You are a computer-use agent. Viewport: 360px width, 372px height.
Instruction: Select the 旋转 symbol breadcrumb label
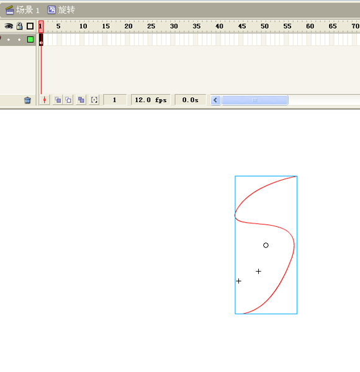(x=66, y=10)
